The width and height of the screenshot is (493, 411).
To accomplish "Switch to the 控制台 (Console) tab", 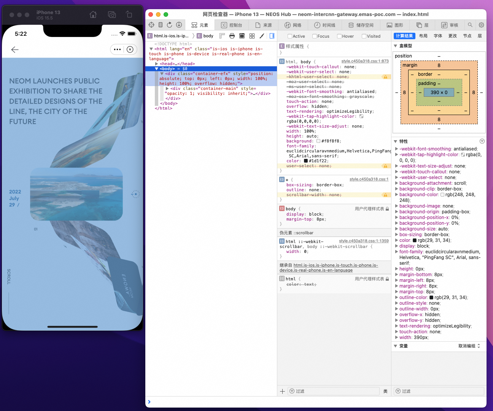I will (232, 25).
